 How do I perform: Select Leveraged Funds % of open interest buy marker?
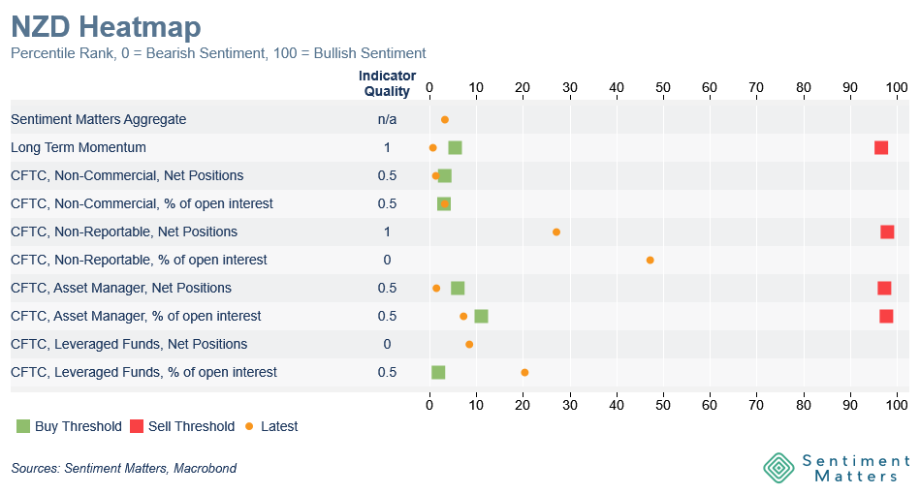438,372
